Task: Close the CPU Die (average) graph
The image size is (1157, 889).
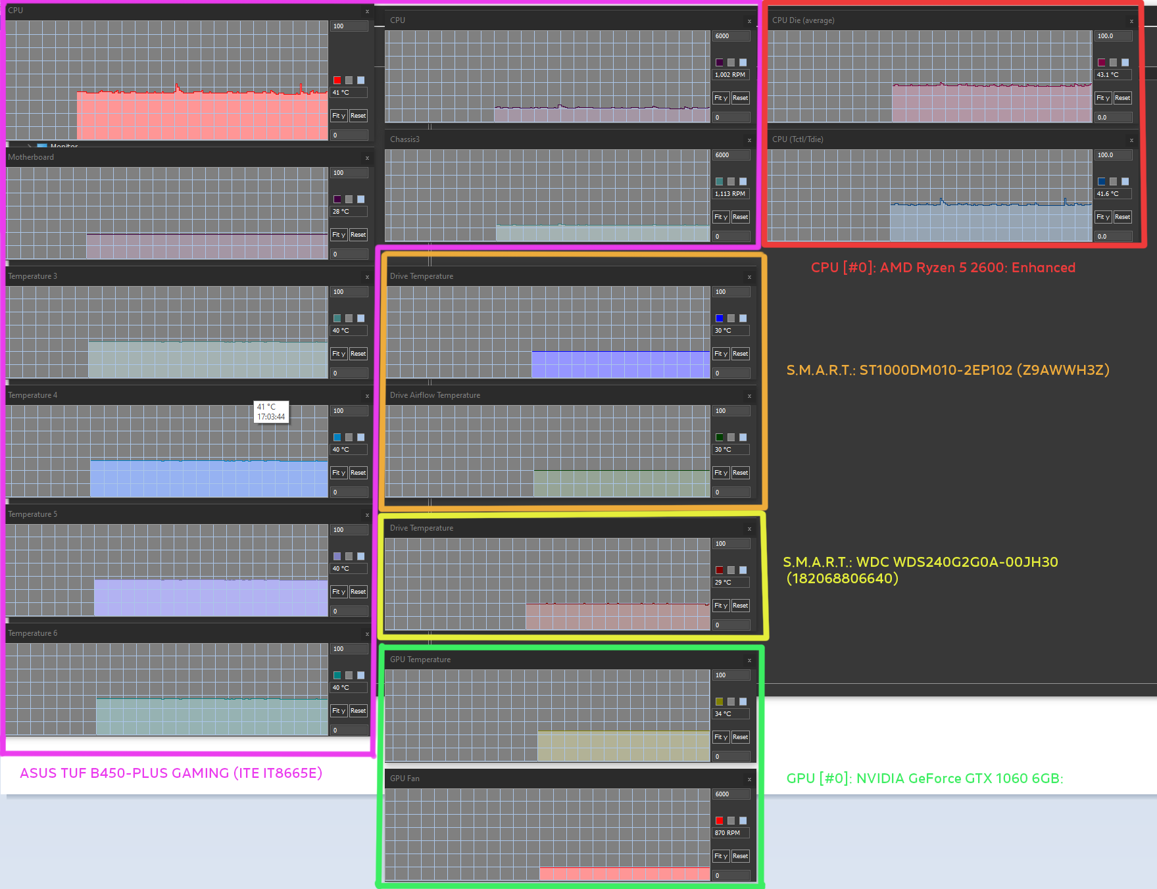Action: pos(1131,21)
